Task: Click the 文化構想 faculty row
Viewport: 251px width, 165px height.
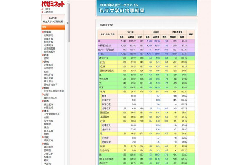Action: tap(146, 79)
